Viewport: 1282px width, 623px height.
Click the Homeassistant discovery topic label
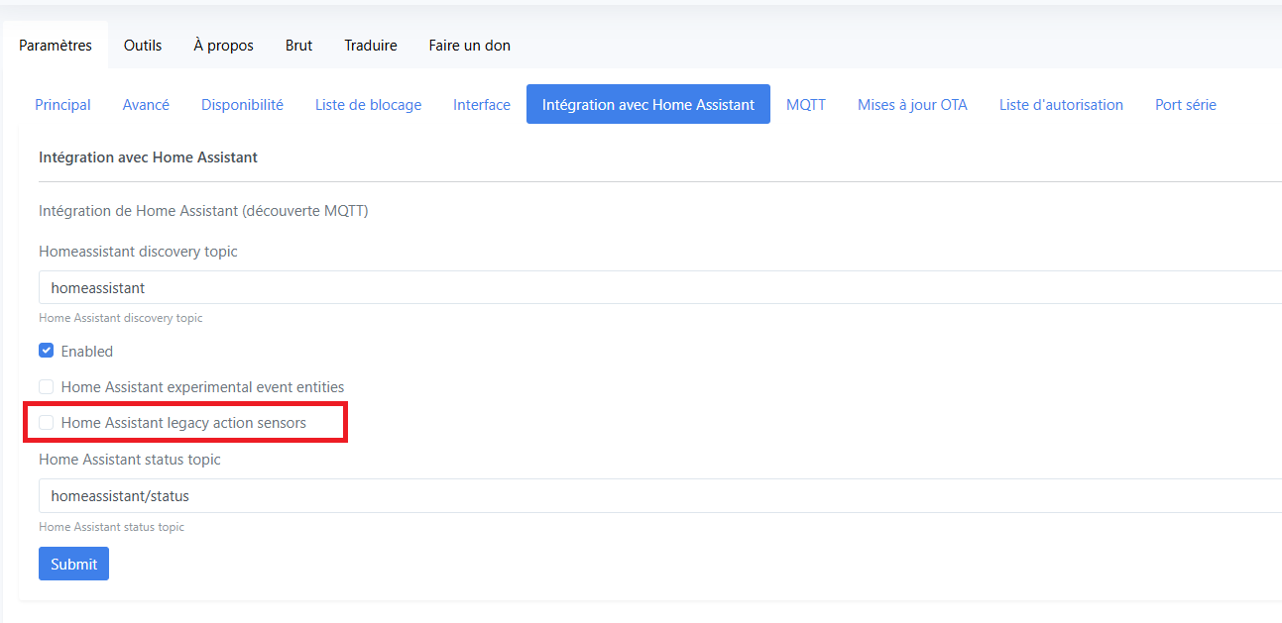pyautogui.click(x=138, y=252)
